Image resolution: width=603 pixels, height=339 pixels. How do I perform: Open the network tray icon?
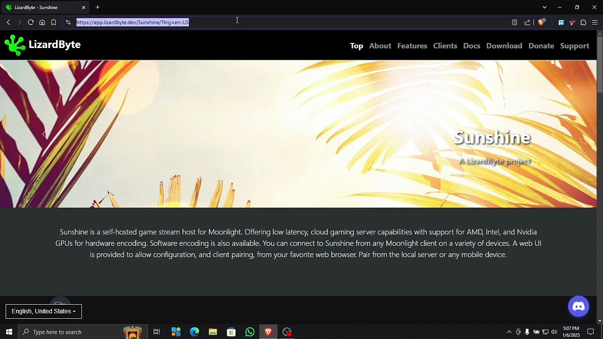pos(545,332)
